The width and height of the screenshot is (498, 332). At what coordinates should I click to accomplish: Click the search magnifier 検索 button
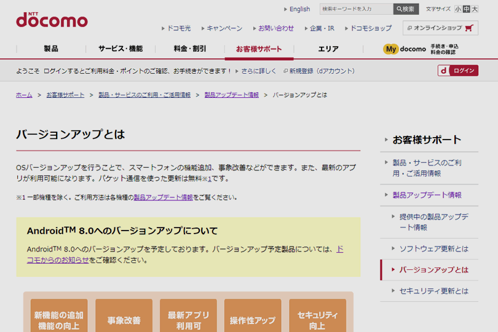click(x=406, y=9)
